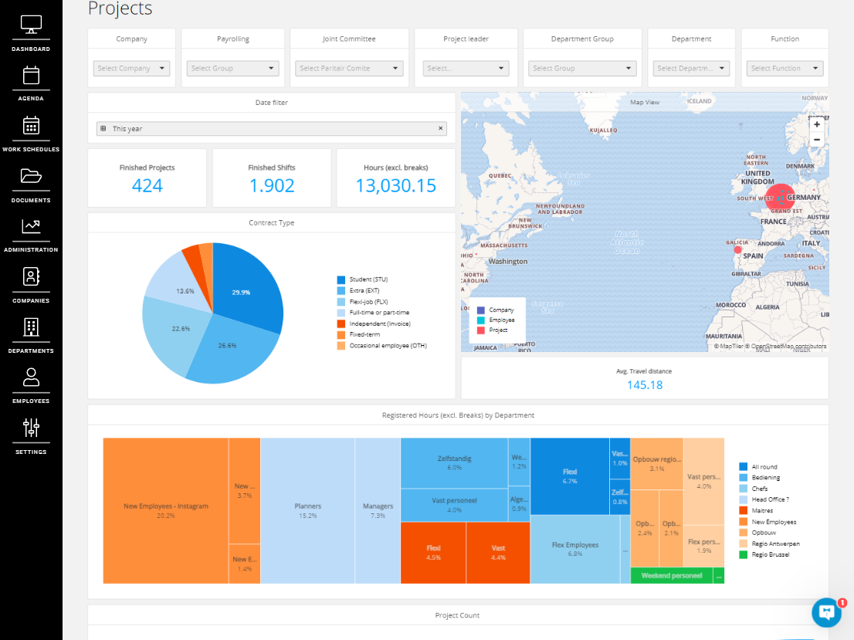
Task: Zoom in on the map
Action: coord(816,124)
